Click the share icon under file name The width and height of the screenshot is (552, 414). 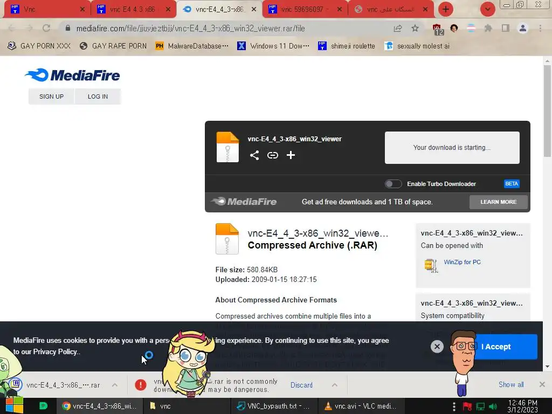pyautogui.click(x=254, y=155)
